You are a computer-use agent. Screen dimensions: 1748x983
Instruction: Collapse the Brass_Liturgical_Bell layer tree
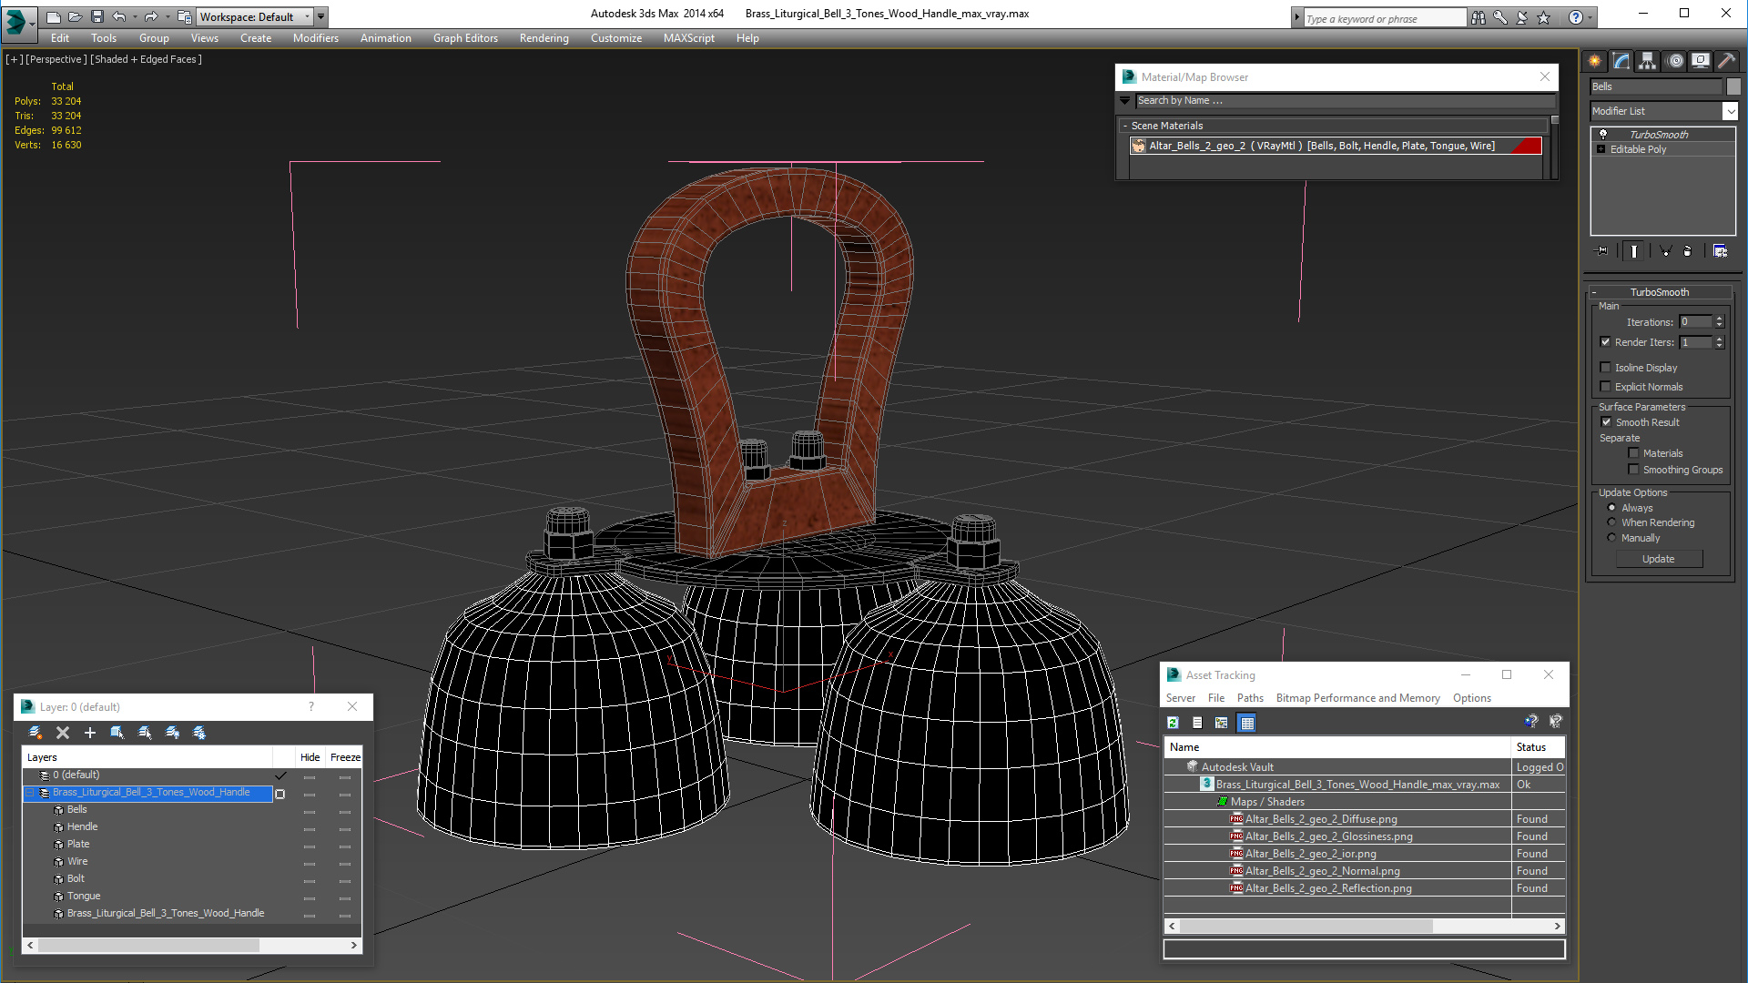[x=29, y=793]
